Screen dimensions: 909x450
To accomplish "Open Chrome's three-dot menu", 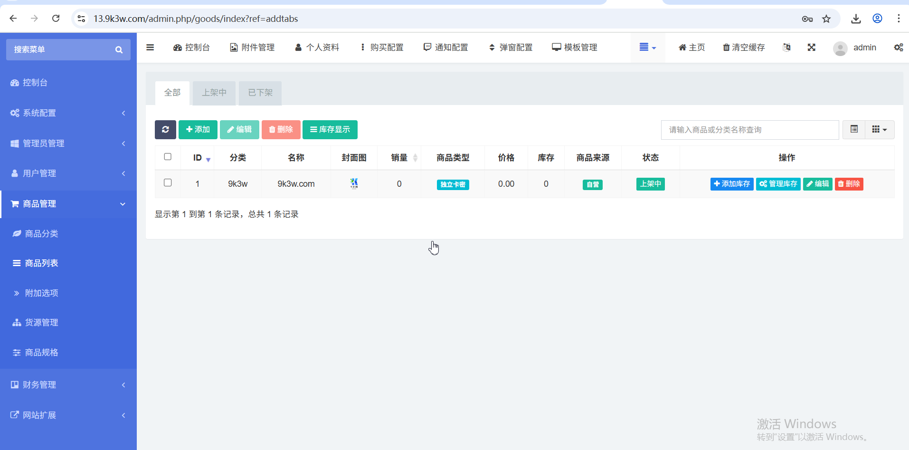I will click(x=899, y=19).
